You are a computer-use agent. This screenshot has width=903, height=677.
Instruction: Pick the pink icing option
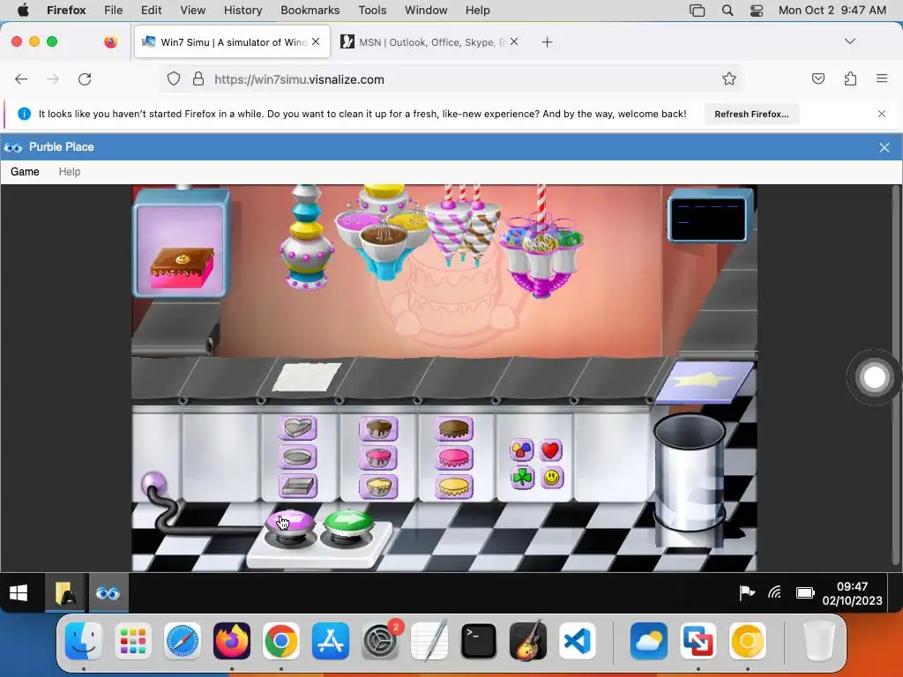tap(454, 458)
